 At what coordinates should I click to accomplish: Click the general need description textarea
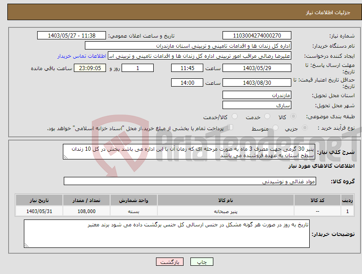[189, 152]
